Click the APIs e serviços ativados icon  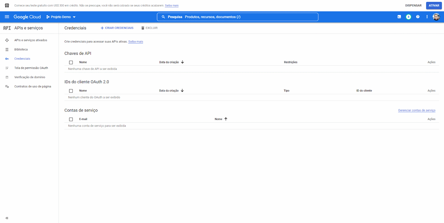point(7,40)
